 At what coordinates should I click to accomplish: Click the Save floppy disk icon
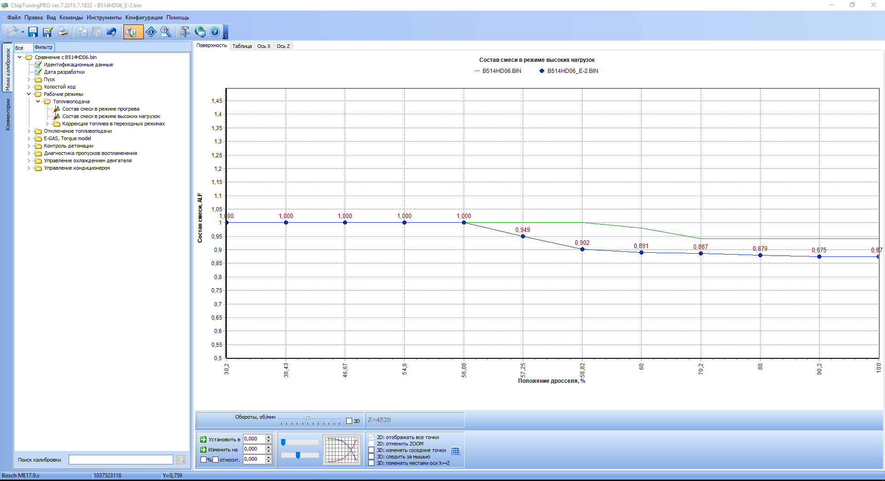pyautogui.click(x=33, y=32)
